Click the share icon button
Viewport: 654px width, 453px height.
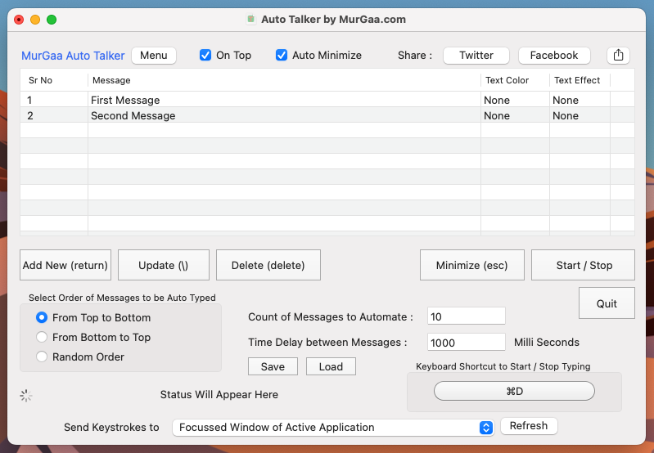pyautogui.click(x=618, y=56)
